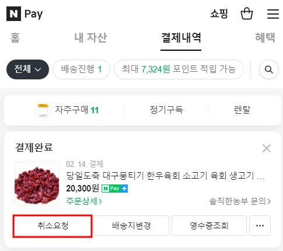Open the beef product thumbnail
Image resolution: width=283 pixels, height=251 pixels.
tap(37, 184)
